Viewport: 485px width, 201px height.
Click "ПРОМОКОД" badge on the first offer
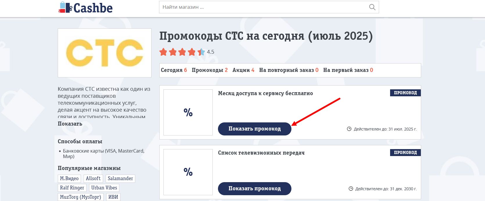[x=405, y=93]
